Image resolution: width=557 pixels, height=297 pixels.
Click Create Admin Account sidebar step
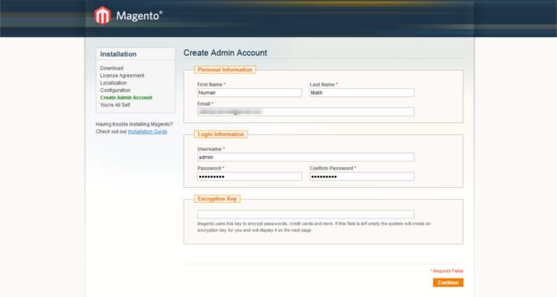point(126,98)
